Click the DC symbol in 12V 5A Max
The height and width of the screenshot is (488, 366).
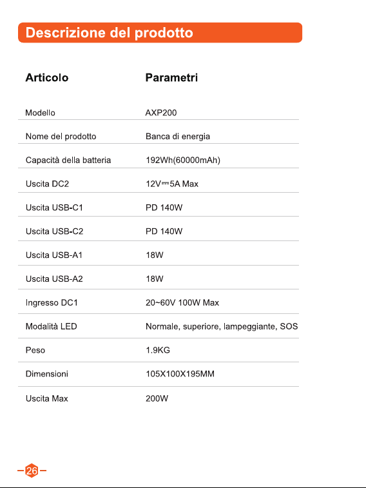pos(166,184)
